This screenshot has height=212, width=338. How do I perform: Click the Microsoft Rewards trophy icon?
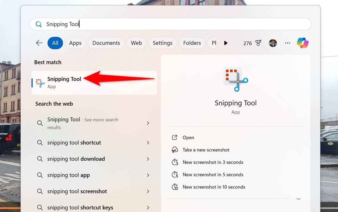[258, 43]
